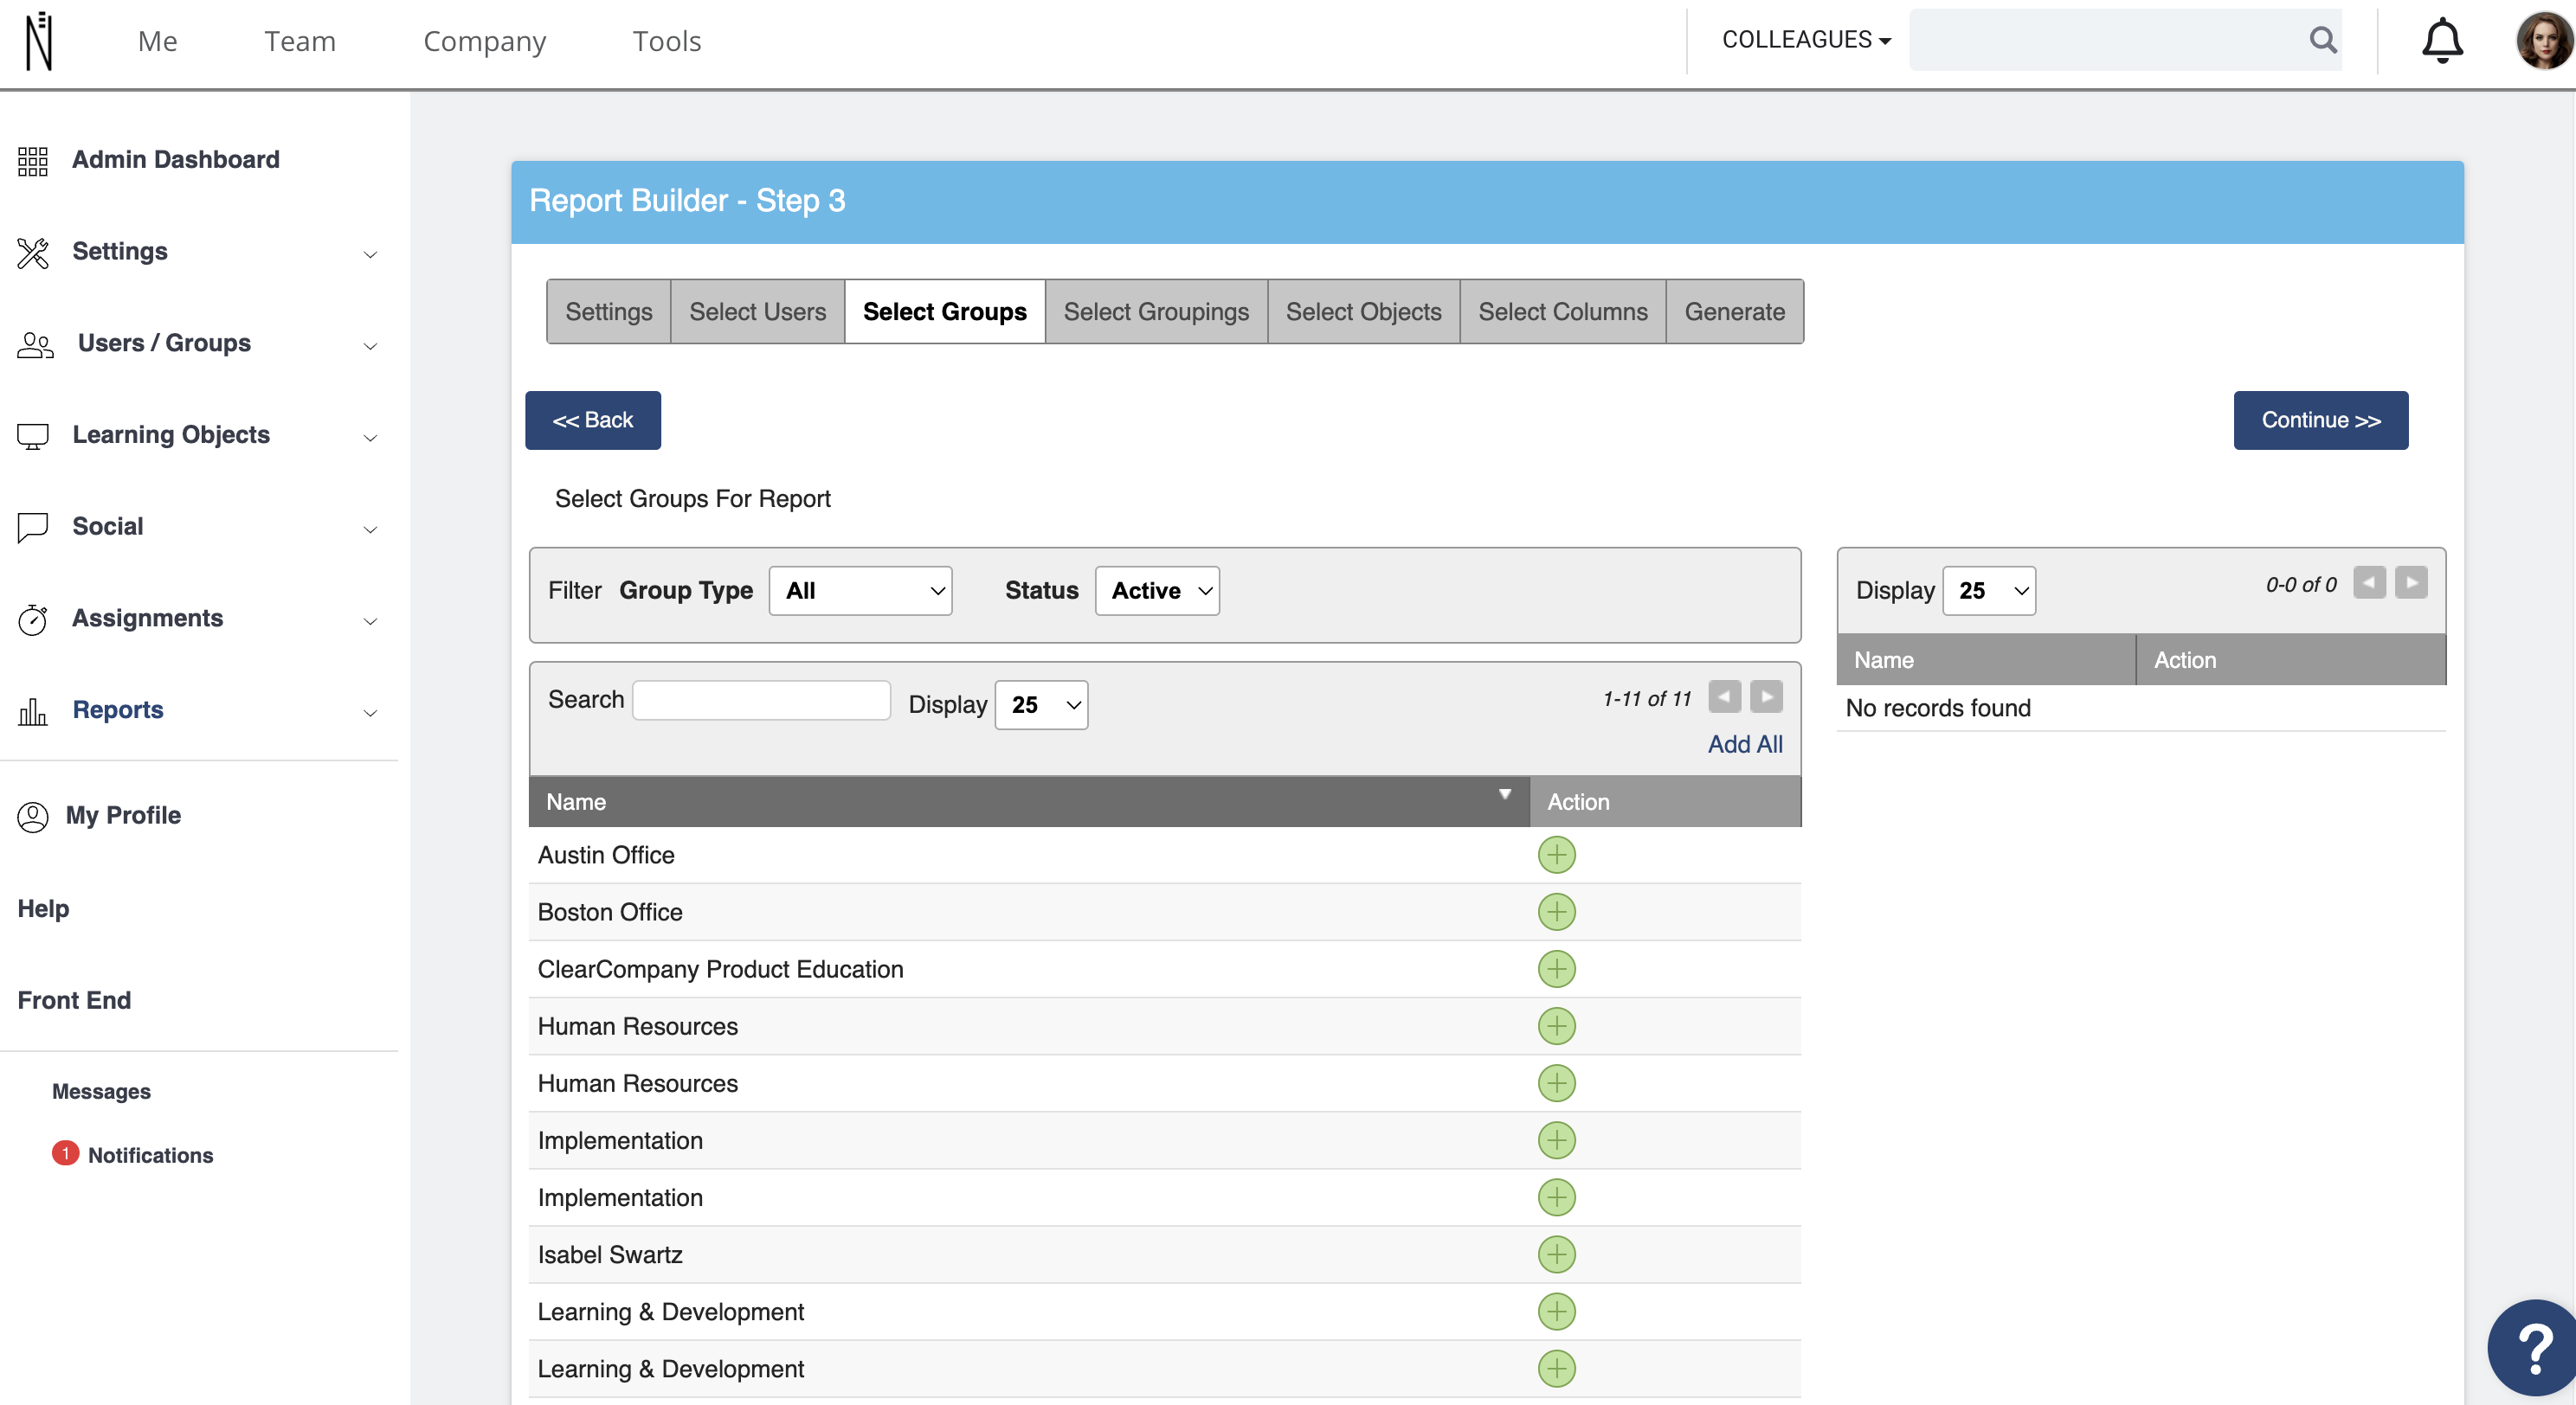
Task: Click the Social chat bubble icon
Action: point(32,528)
